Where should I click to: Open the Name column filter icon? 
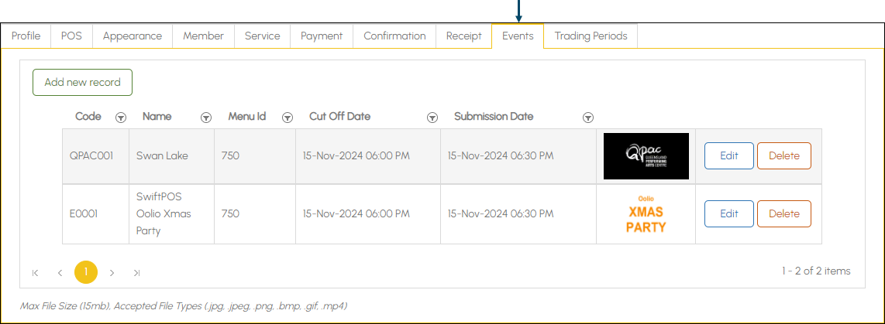click(206, 118)
